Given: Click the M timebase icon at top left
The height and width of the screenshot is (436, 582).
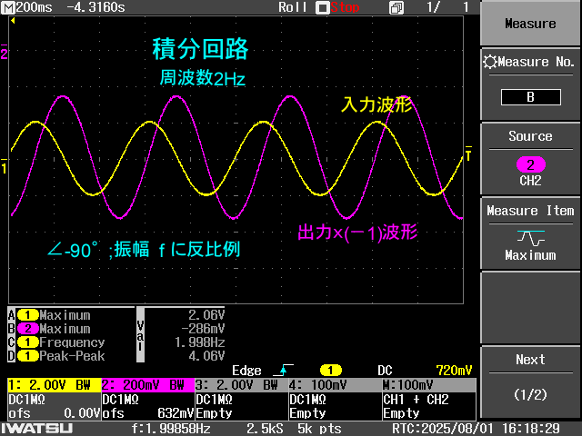Looking at the screenshot, I should pos(9,7).
